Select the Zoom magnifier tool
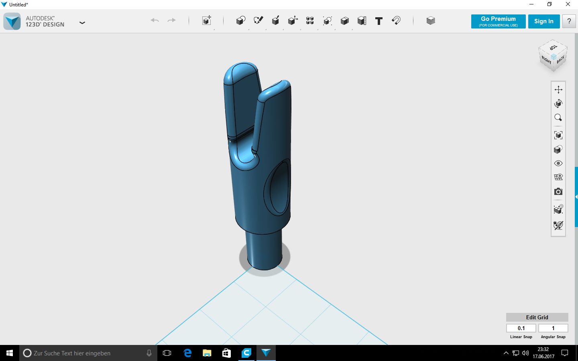Viewport: 578px width, 361px height. pyautogui.click(x=558, y=118)
